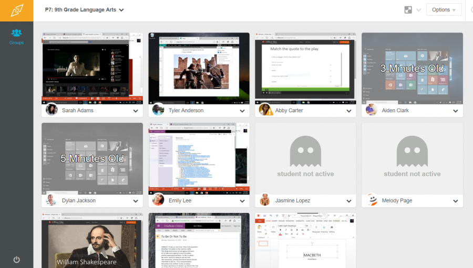Expand Jasmine Lopez's dropdown chevron

point(349,201)
